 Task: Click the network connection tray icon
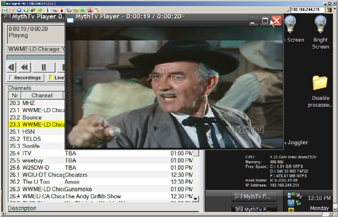pyautogui.click(x=291, y=195)
